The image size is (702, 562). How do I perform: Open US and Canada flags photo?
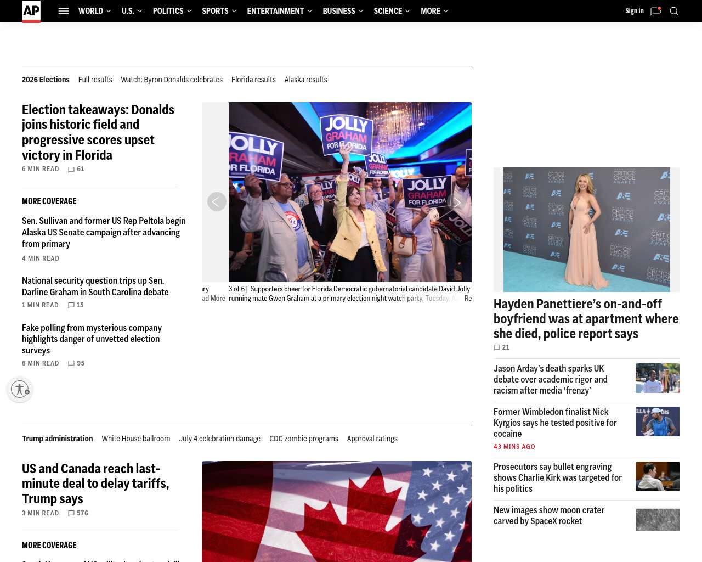coord(337,512)
